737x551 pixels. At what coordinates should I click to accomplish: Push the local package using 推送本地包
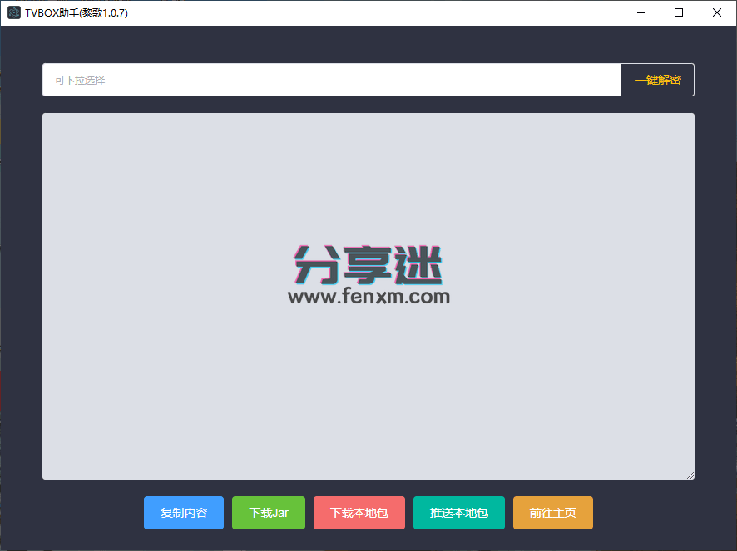(458, 513)
